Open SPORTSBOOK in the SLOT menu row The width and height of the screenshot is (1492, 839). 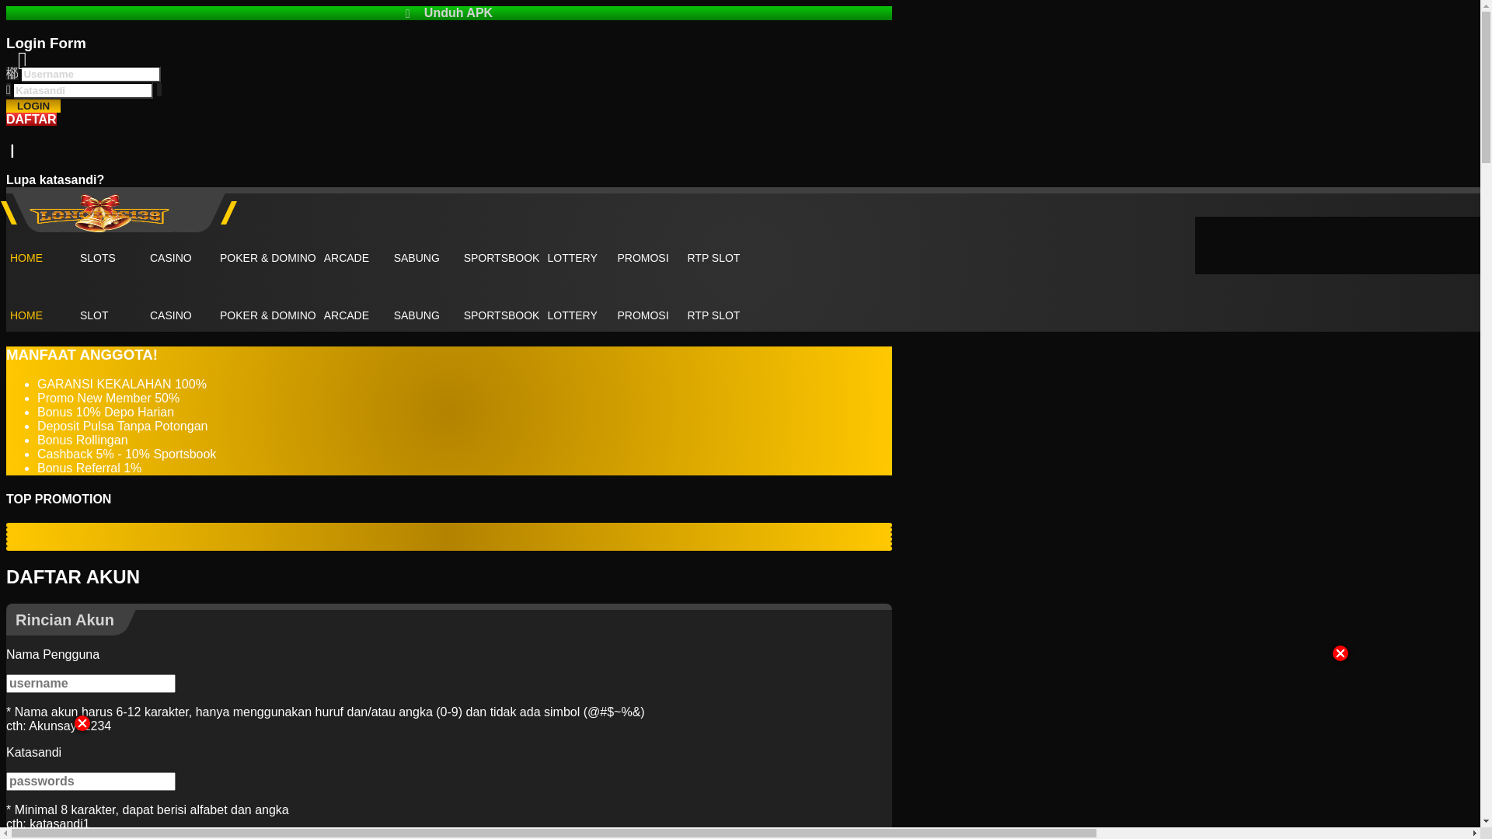[501, 315]
